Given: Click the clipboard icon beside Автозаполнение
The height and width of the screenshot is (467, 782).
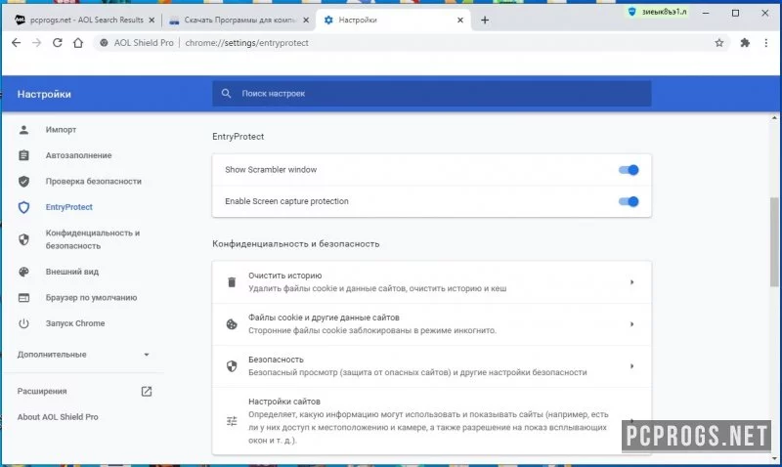Looking at the screenshot, I should point(23,155).
